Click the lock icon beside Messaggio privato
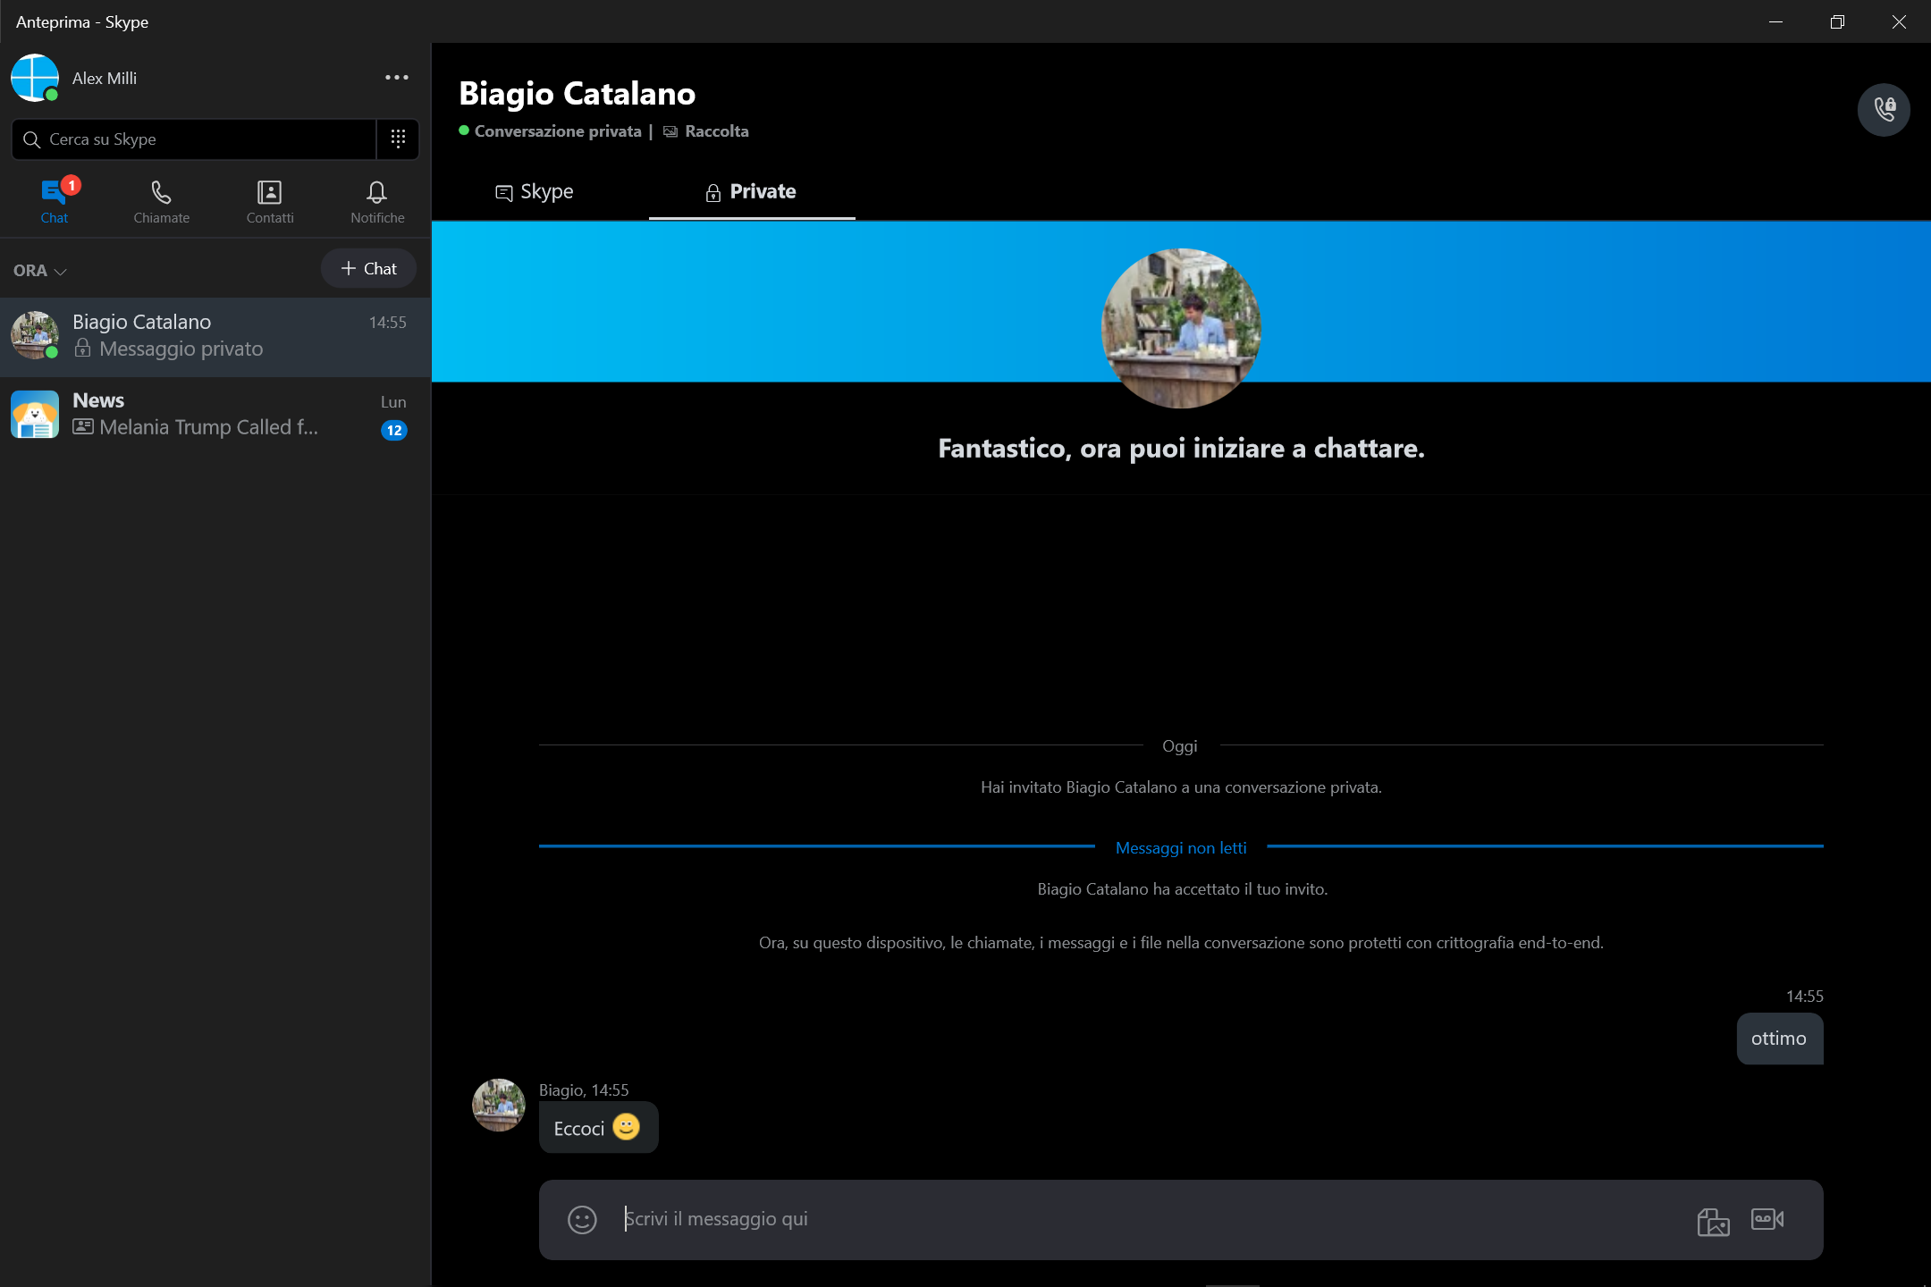Image resolution: width=1931 pixels, height=1287 pixels. pos(82,349)
